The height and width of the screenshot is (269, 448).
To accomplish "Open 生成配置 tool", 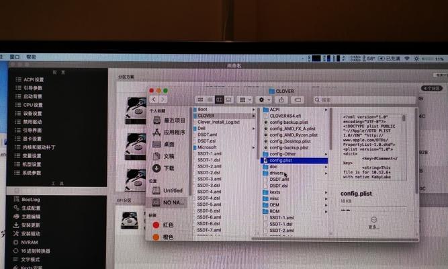I will coord(27,208).
